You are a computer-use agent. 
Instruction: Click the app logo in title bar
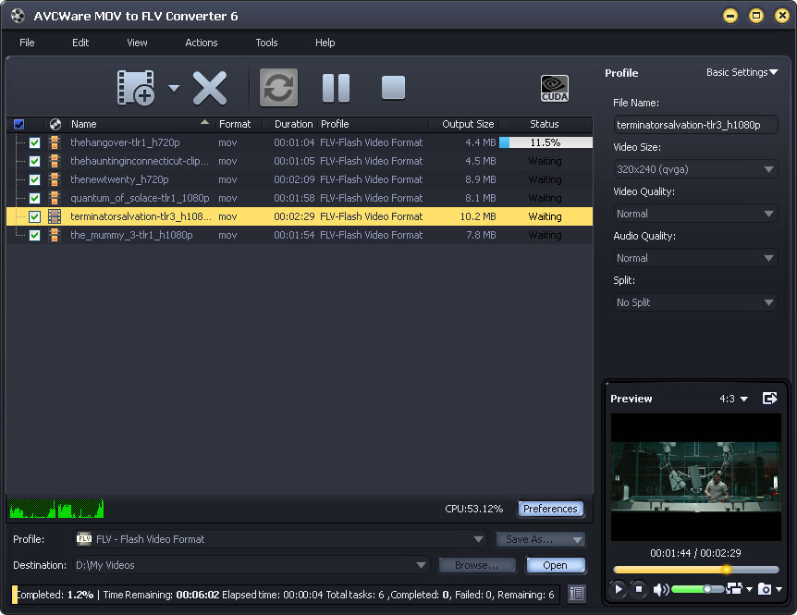point(18,16)
